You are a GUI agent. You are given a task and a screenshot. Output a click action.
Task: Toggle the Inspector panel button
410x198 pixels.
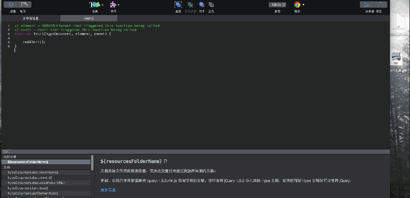tap(366, 5)
